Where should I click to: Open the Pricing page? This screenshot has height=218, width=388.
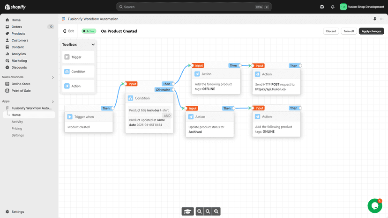(x=16, y=129)
